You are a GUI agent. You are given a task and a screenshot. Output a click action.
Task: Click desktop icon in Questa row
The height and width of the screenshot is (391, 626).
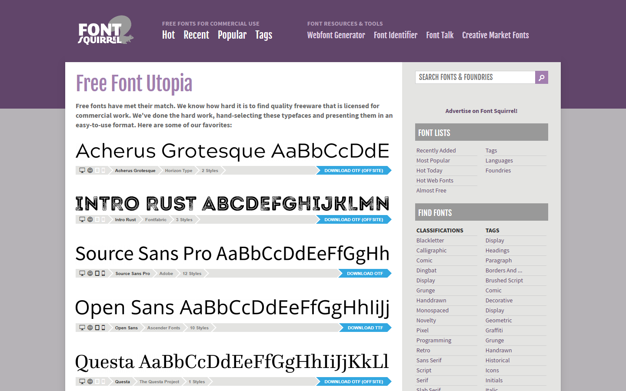pos(82,381)
